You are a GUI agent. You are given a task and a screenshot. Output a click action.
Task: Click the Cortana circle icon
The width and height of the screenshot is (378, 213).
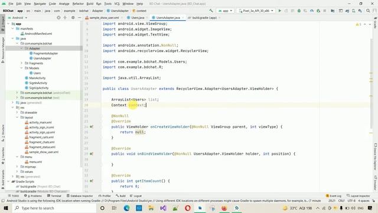point(102,208)
